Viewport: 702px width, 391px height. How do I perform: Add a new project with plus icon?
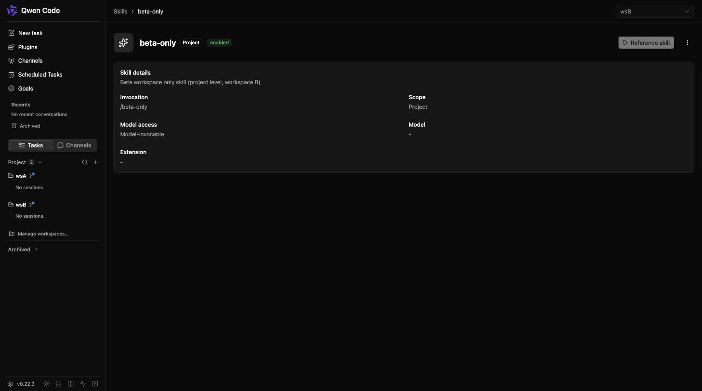pyautogui.click(x=95, y=162)
